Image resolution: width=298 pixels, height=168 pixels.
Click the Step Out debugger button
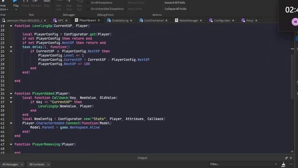point(80,6)
